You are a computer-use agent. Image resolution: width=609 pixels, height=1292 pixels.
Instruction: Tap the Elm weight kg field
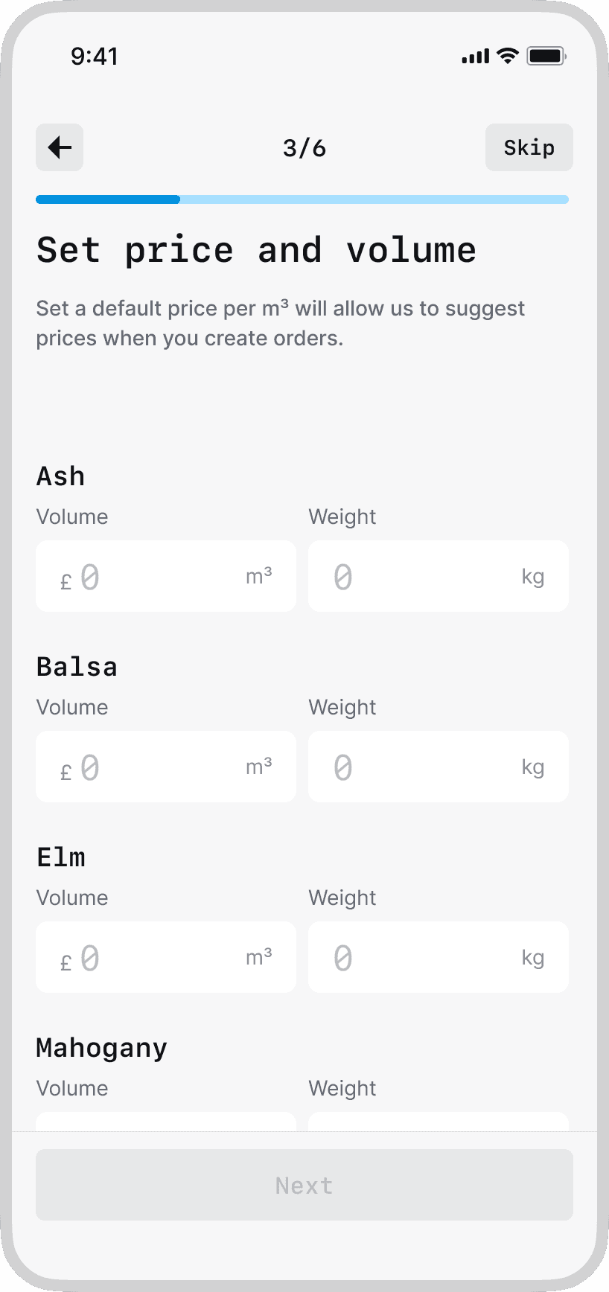point(424,958)
